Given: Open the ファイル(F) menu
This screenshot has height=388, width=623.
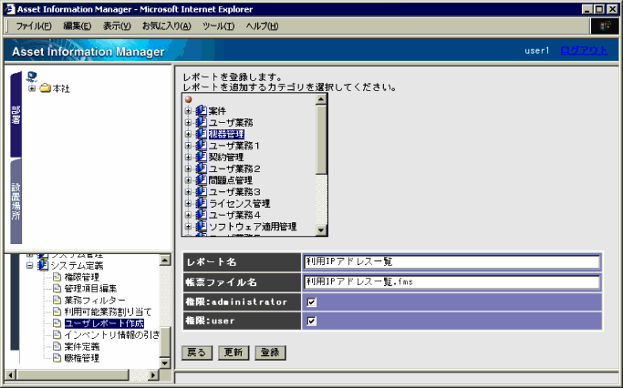Looking at the screenshot, I should tap(34, 26).
